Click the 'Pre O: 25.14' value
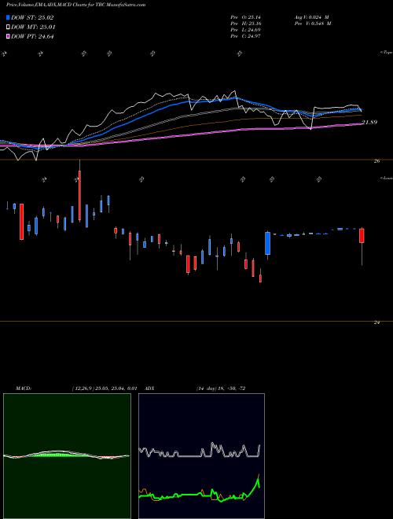 [245, 17]
